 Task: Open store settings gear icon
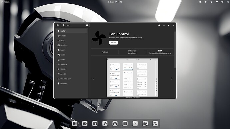(x=159, y=25)
